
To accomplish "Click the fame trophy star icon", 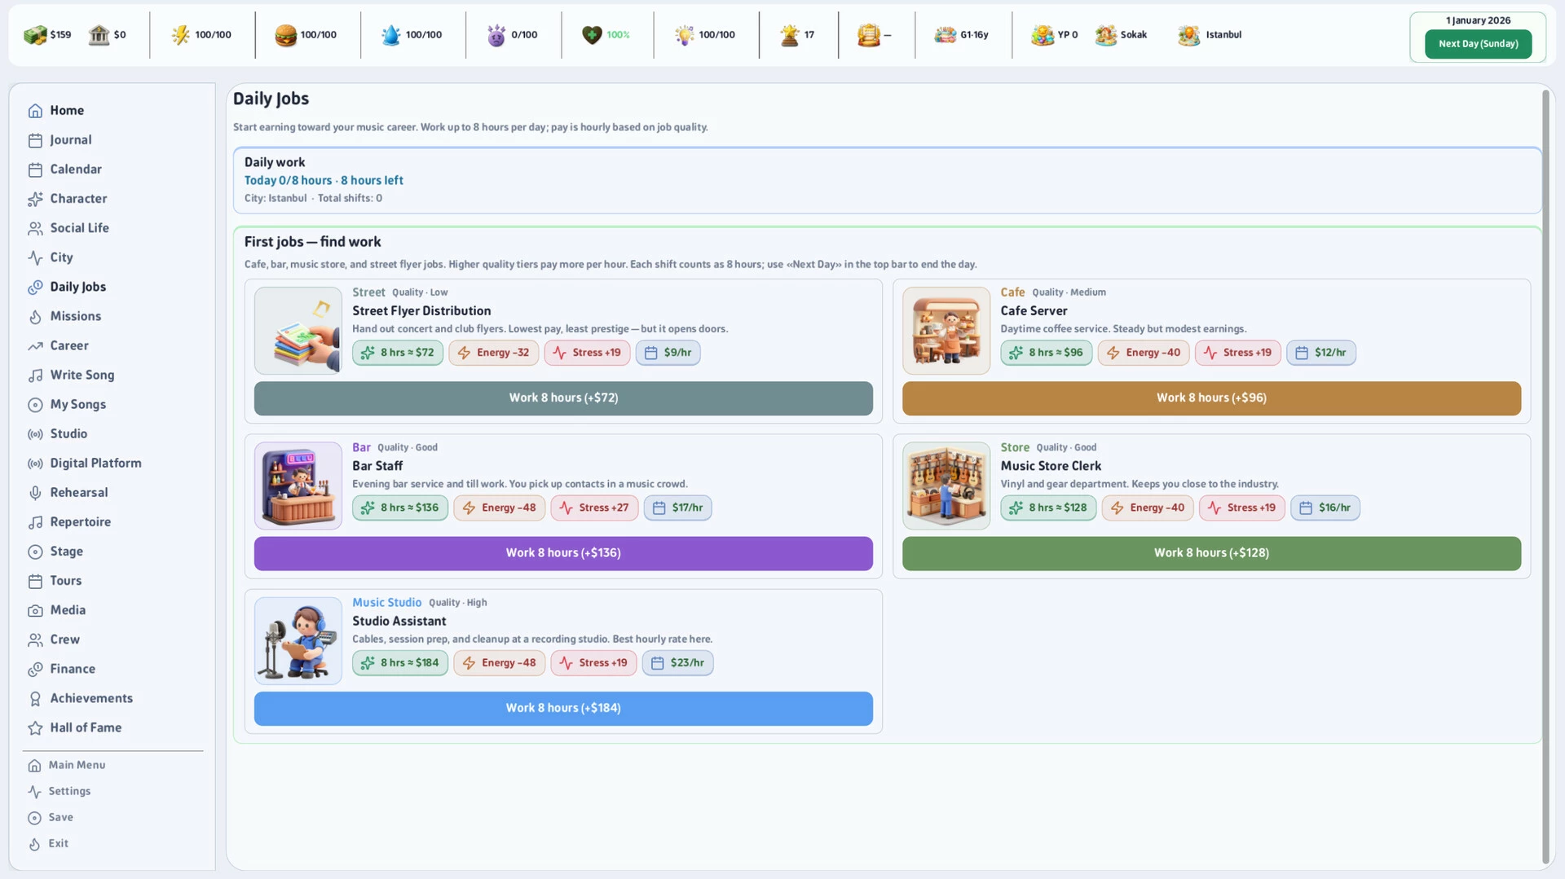I will pos(789,35).
